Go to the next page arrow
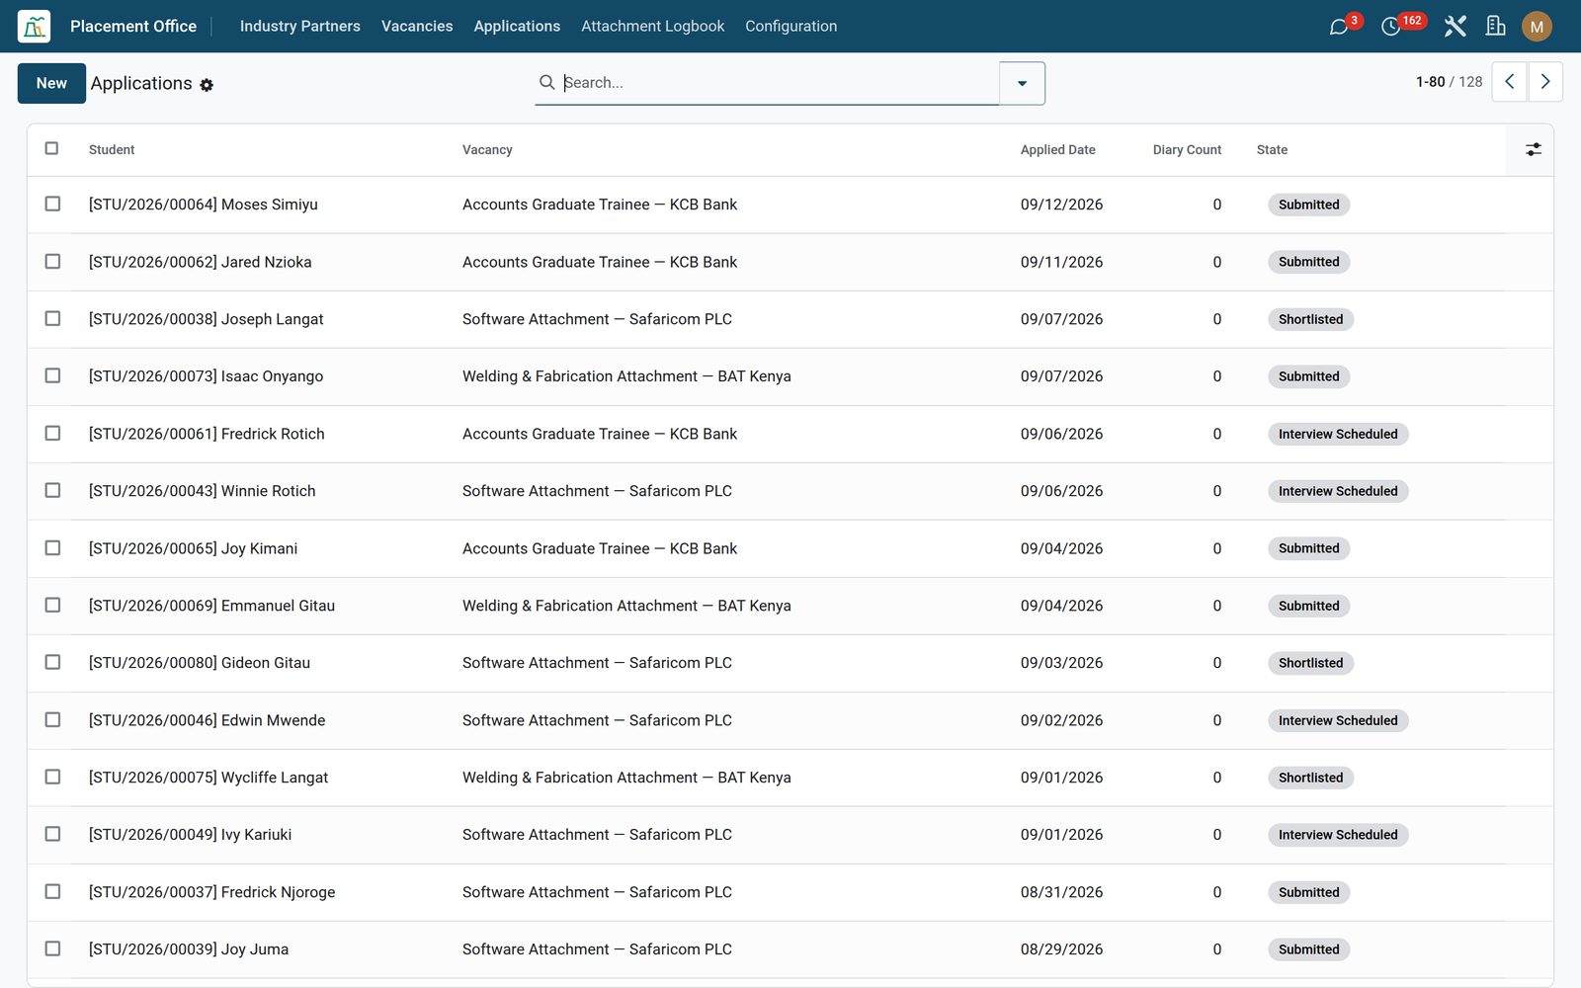This screenshot has width=1581, height=988. (1545, 82)
